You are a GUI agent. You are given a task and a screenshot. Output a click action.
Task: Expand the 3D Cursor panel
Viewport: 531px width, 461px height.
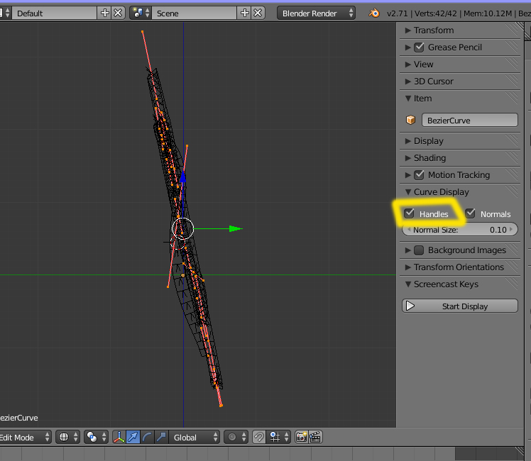(x=434, y=81)
